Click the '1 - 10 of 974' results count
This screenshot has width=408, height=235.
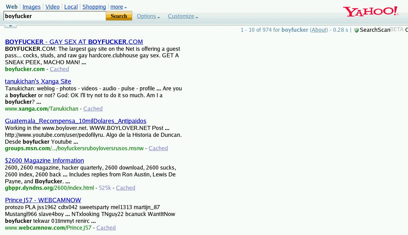click(256, 30)
